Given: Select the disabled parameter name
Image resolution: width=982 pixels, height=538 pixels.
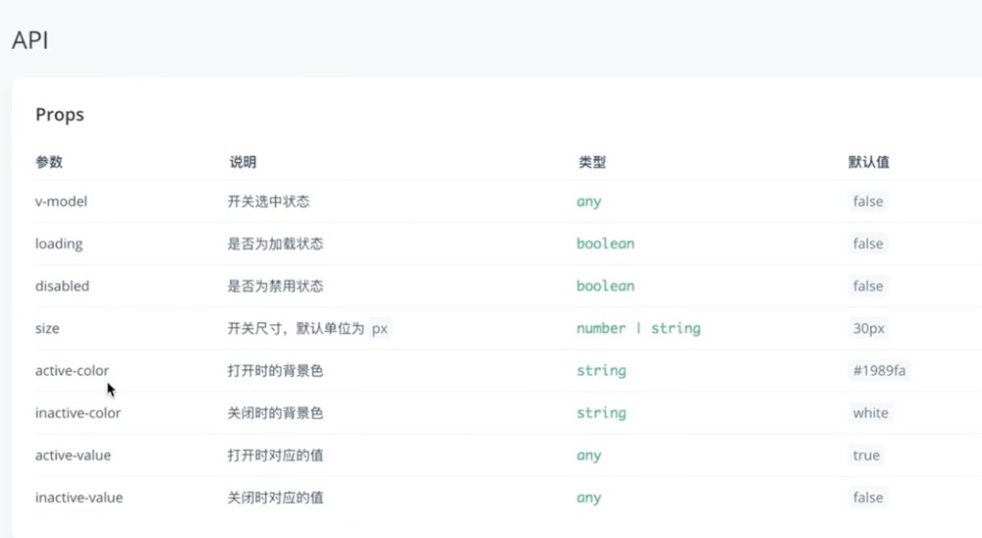Looking at the screenshot, I should click(x=62, y=287).
